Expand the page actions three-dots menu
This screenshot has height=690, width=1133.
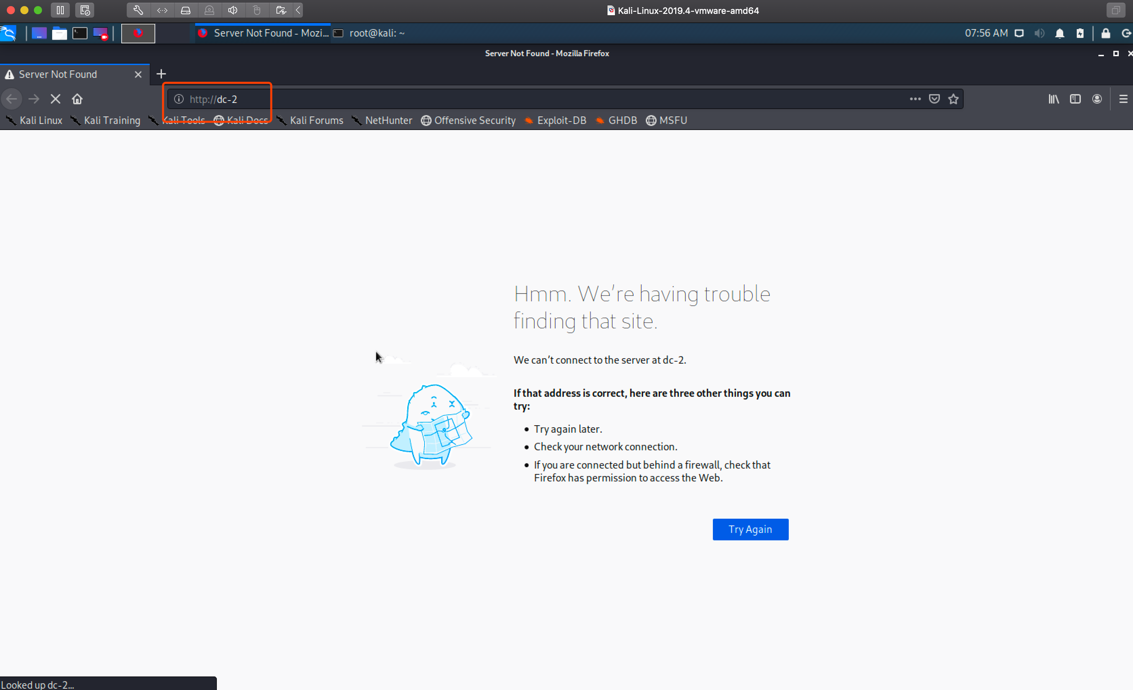click(915, 99)
